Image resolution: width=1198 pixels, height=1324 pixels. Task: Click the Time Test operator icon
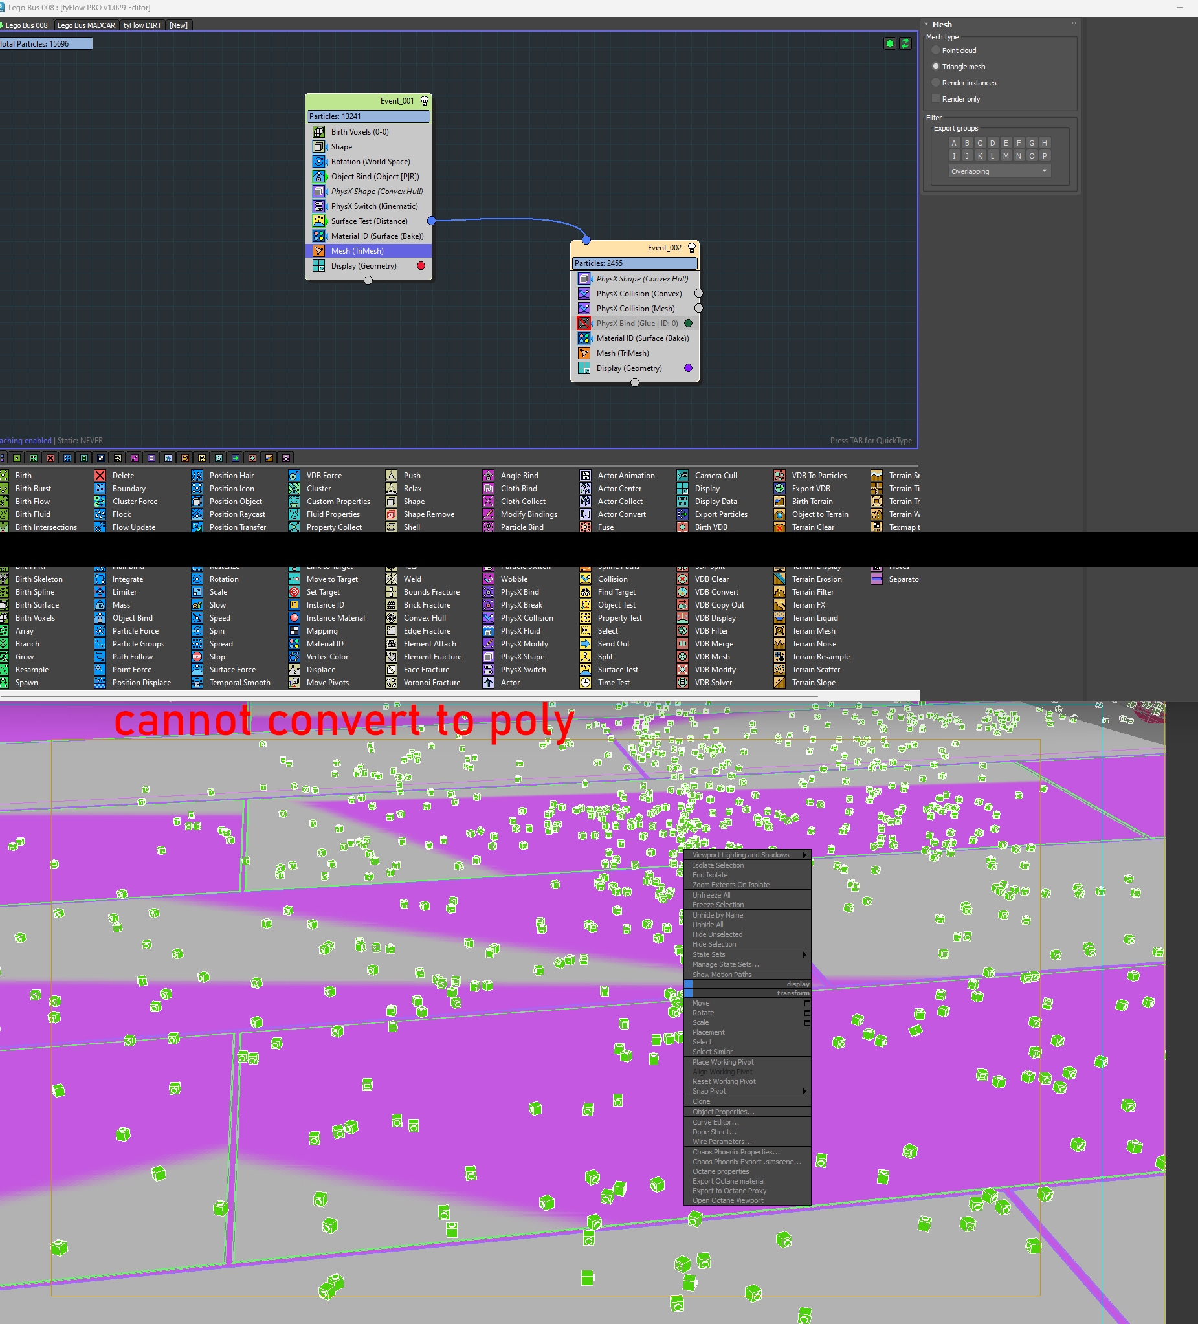(x=585, y=683)
